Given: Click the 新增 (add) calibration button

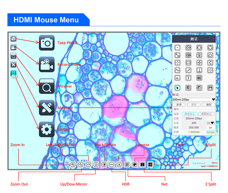Looking at the screenshot, I should point(179,105).
